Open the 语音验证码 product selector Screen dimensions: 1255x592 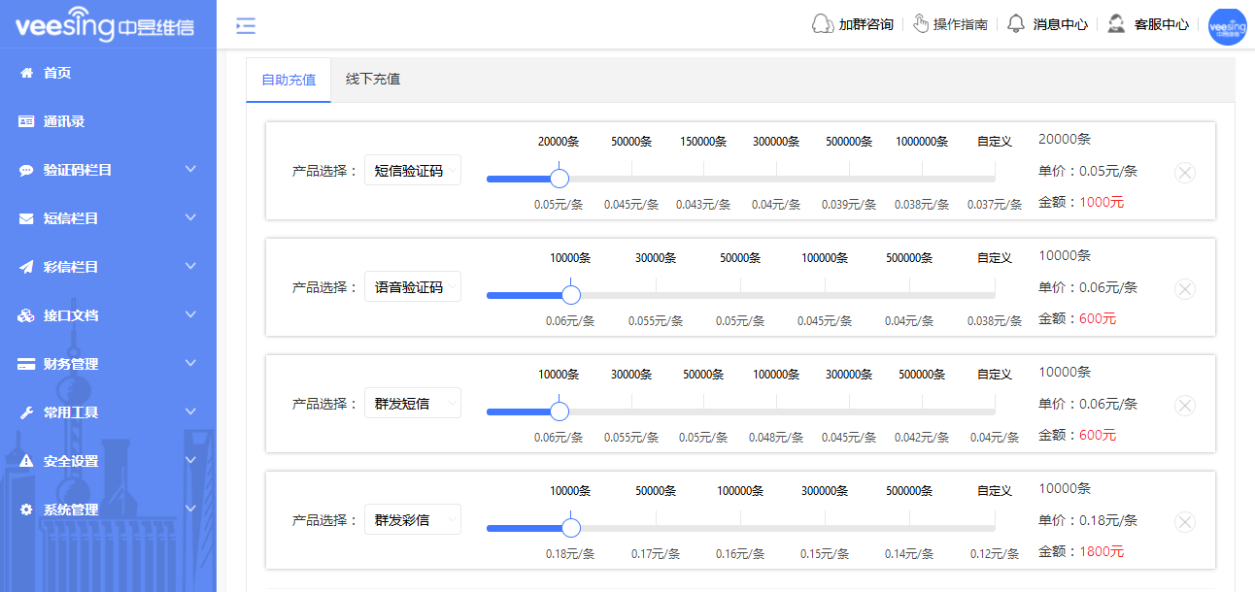[412, 286]
